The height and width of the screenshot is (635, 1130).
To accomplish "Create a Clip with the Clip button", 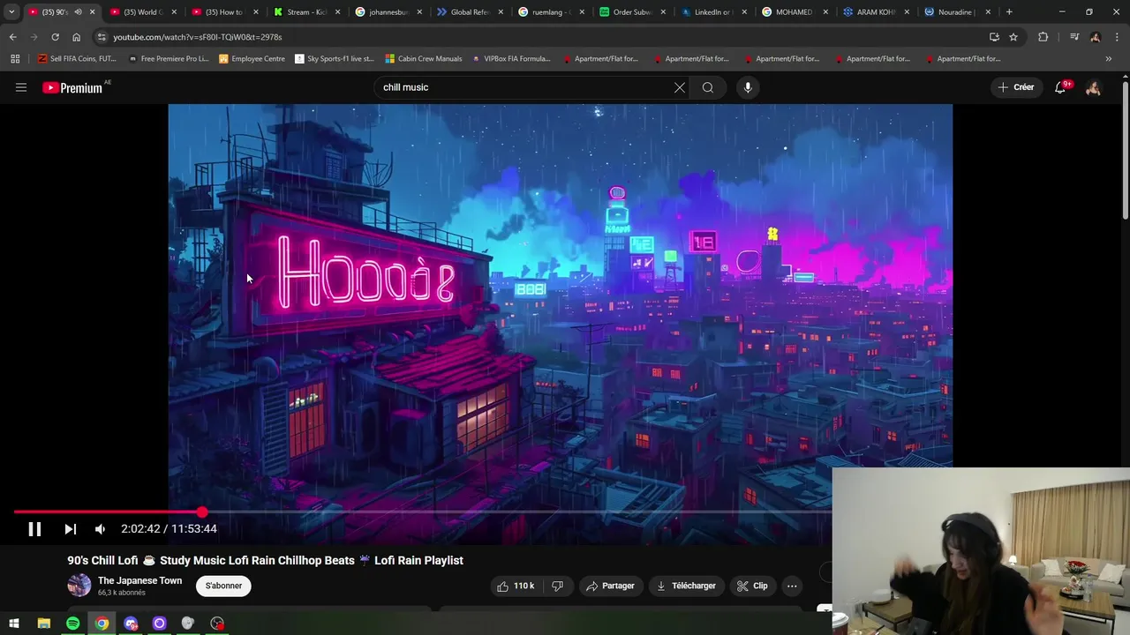I will tap(752, 586).
